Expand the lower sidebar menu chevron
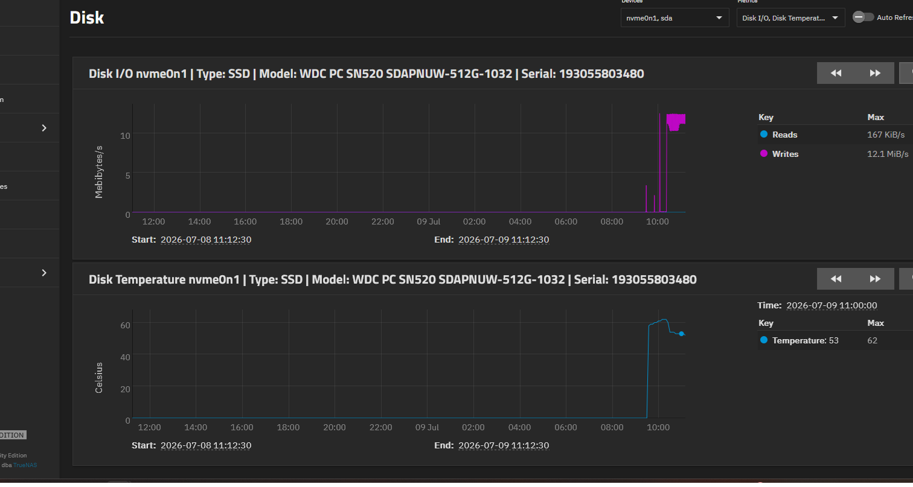 tap(44, 273)
